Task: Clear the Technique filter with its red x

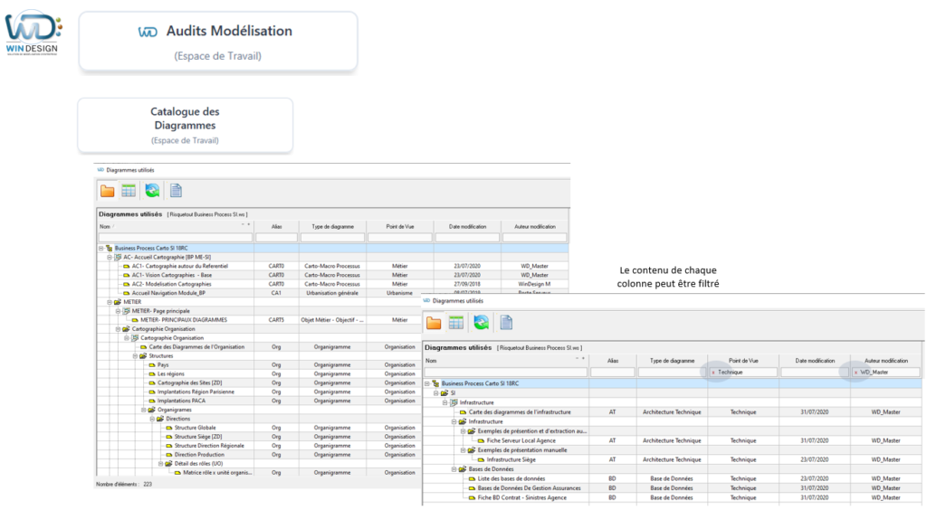Action: 713,373
